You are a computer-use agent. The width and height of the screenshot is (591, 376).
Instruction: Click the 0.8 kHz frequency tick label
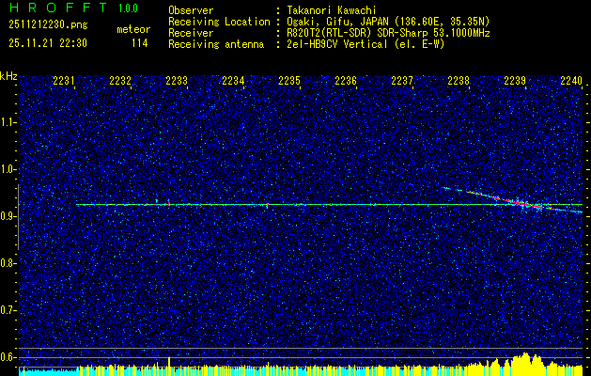8,263
